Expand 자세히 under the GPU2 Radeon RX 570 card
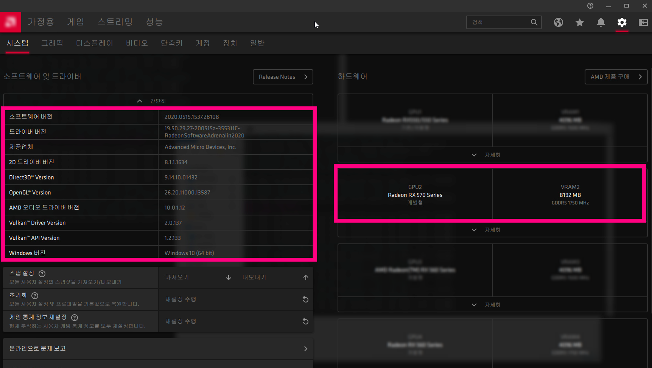 [x=492, y=230]
